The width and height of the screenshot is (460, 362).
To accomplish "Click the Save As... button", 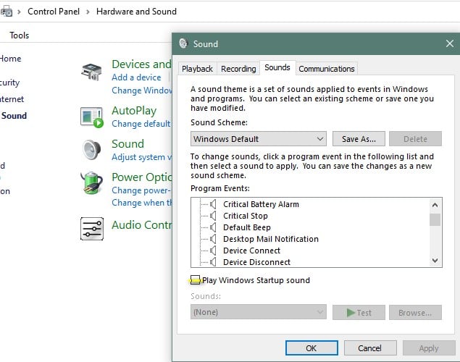I will coord(359,139).
